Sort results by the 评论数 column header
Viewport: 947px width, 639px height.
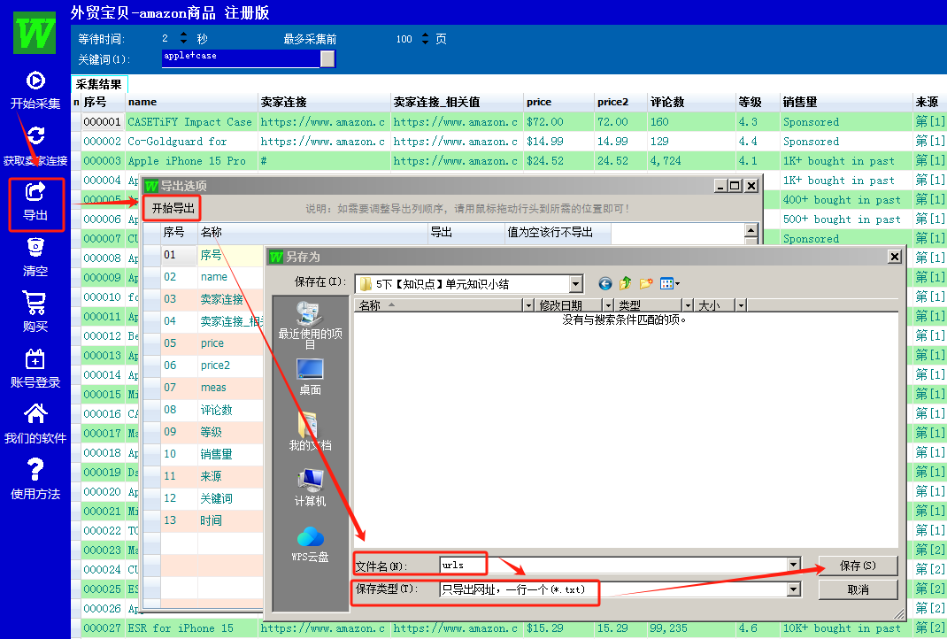pos(692,102)
